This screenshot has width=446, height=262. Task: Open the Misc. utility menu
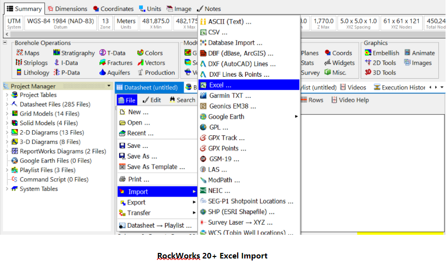336,73
